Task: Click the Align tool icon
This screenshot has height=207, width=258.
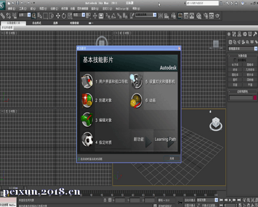Action: (x=167, y=16)
